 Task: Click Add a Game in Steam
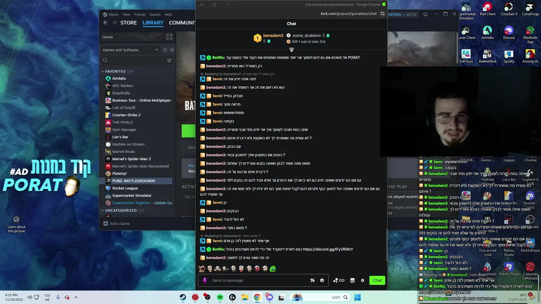117,223
